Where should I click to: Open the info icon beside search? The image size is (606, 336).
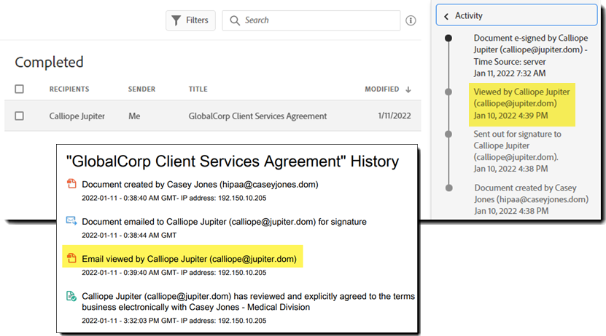411,20
